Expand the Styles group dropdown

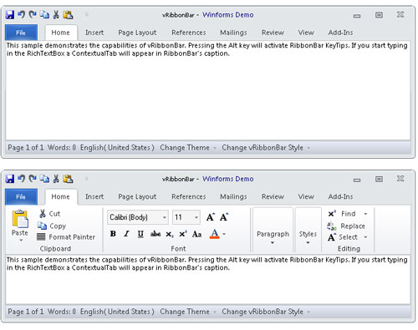click(308, 230)
